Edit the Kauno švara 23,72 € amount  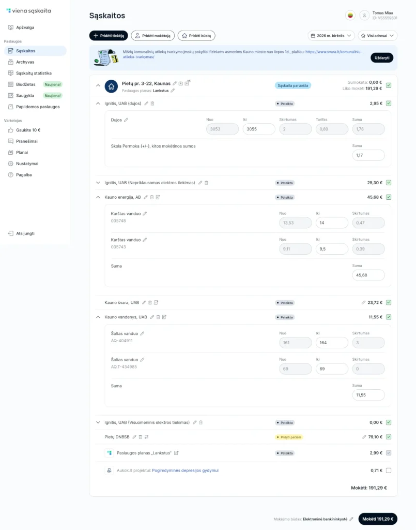(x=363, y=303)
